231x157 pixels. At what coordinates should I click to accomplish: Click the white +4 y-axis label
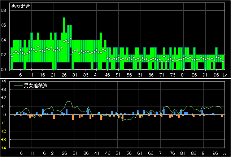(3, 81)
